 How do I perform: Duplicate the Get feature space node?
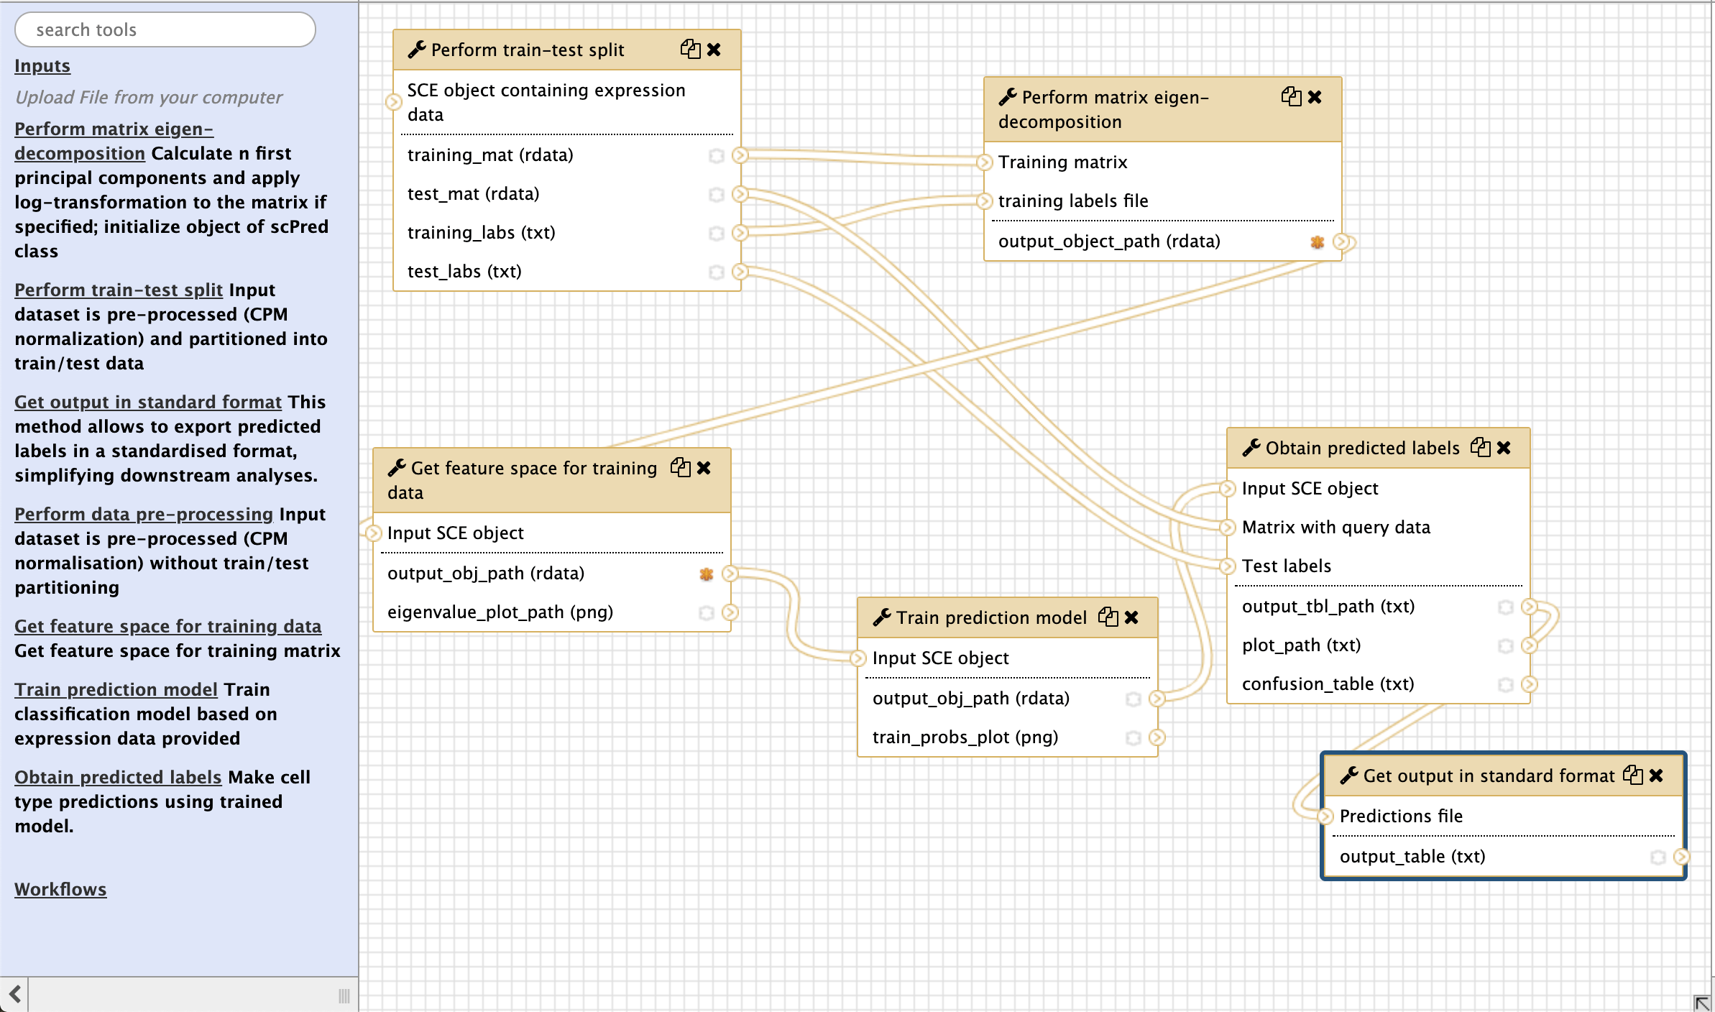tap(680, 468)
